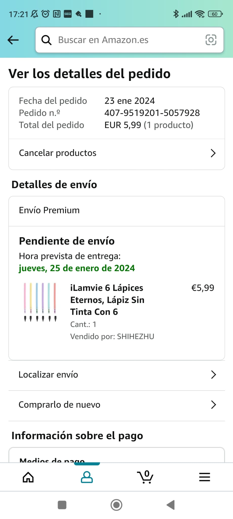Viewport: 233px width, 519px height.
Task: Expand Localizar envío chevron
Action: click(x=213, y=375)
